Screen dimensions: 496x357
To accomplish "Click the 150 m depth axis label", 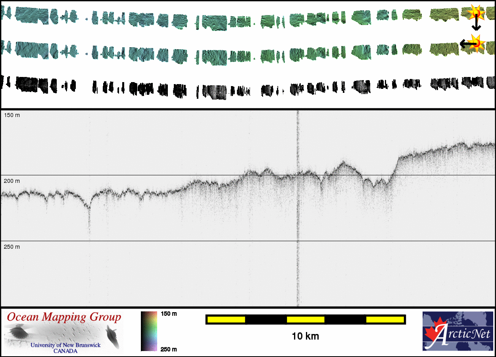I will tap(12, 115).
